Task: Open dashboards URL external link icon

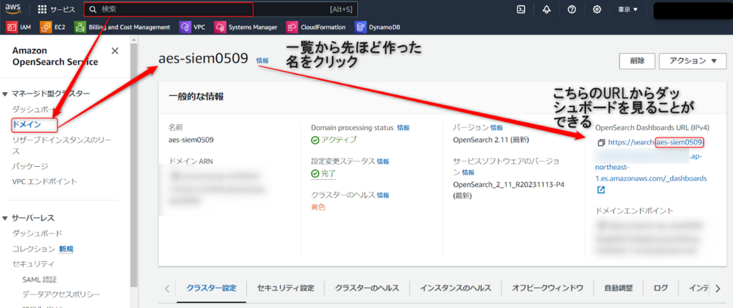Action: (601, 190)
